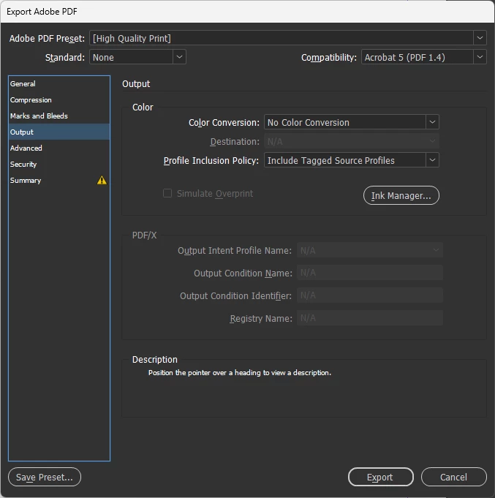Click the Export Adobe PDF title

[42, 12]
